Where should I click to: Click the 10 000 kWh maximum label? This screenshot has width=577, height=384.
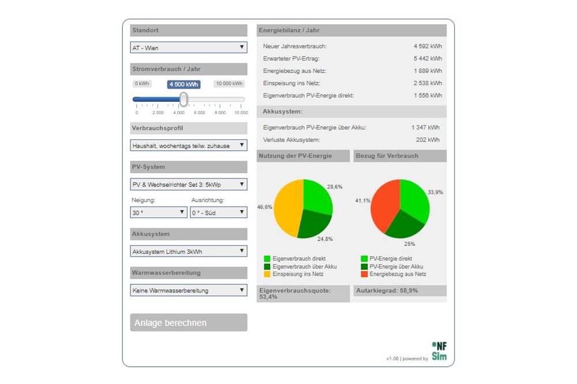pyautogui.click(x=229, y=83)
